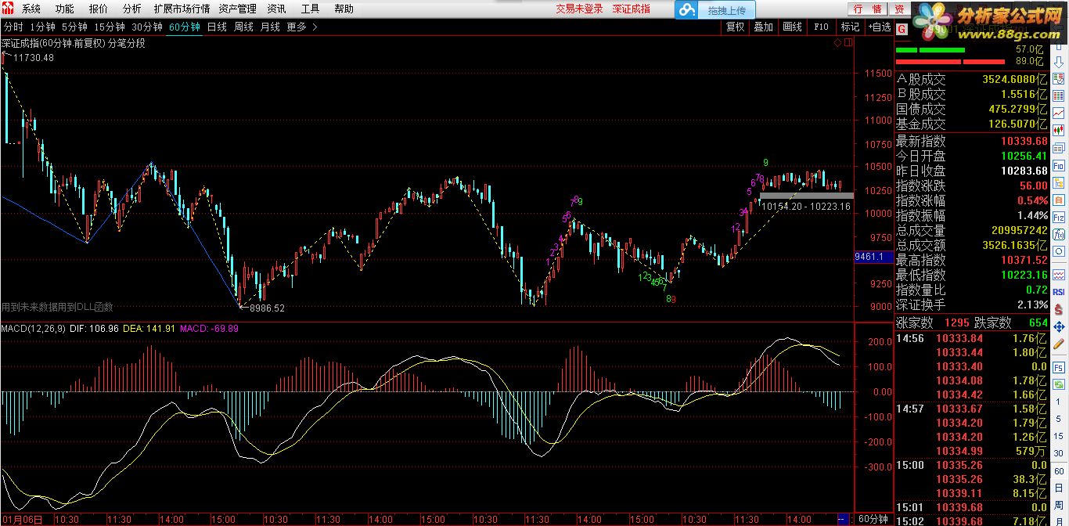Click the 画线 drawing button

(x=793, y=27)
